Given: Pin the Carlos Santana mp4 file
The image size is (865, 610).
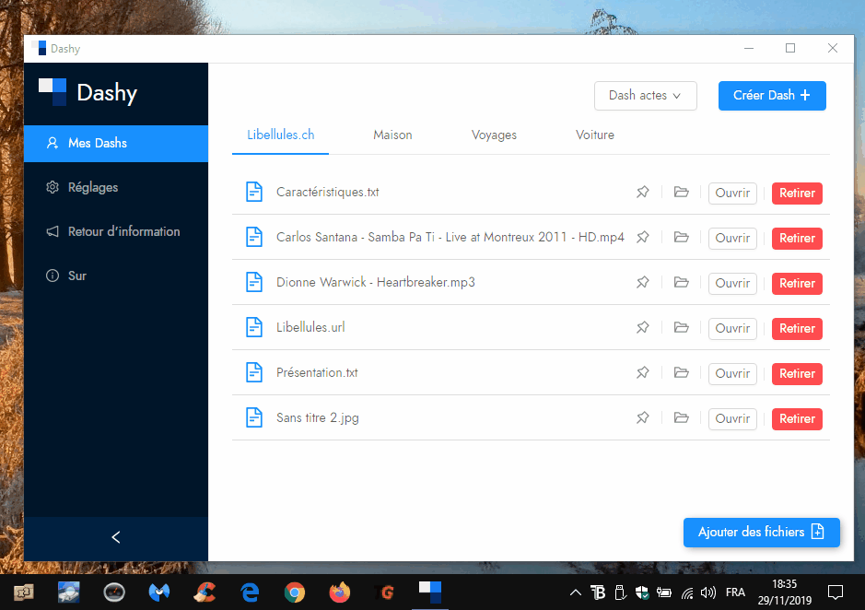Looking at the screenshot, I should tap(643, 238).
